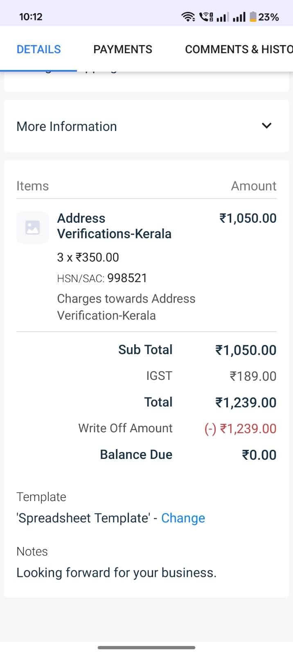Tap the Wi-Fi status icon
The height and width of the screenshot is (655, 293).
coord(188,17)
